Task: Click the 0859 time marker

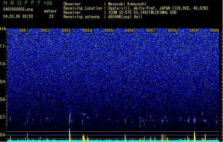Action: click(x=194, y=31)
